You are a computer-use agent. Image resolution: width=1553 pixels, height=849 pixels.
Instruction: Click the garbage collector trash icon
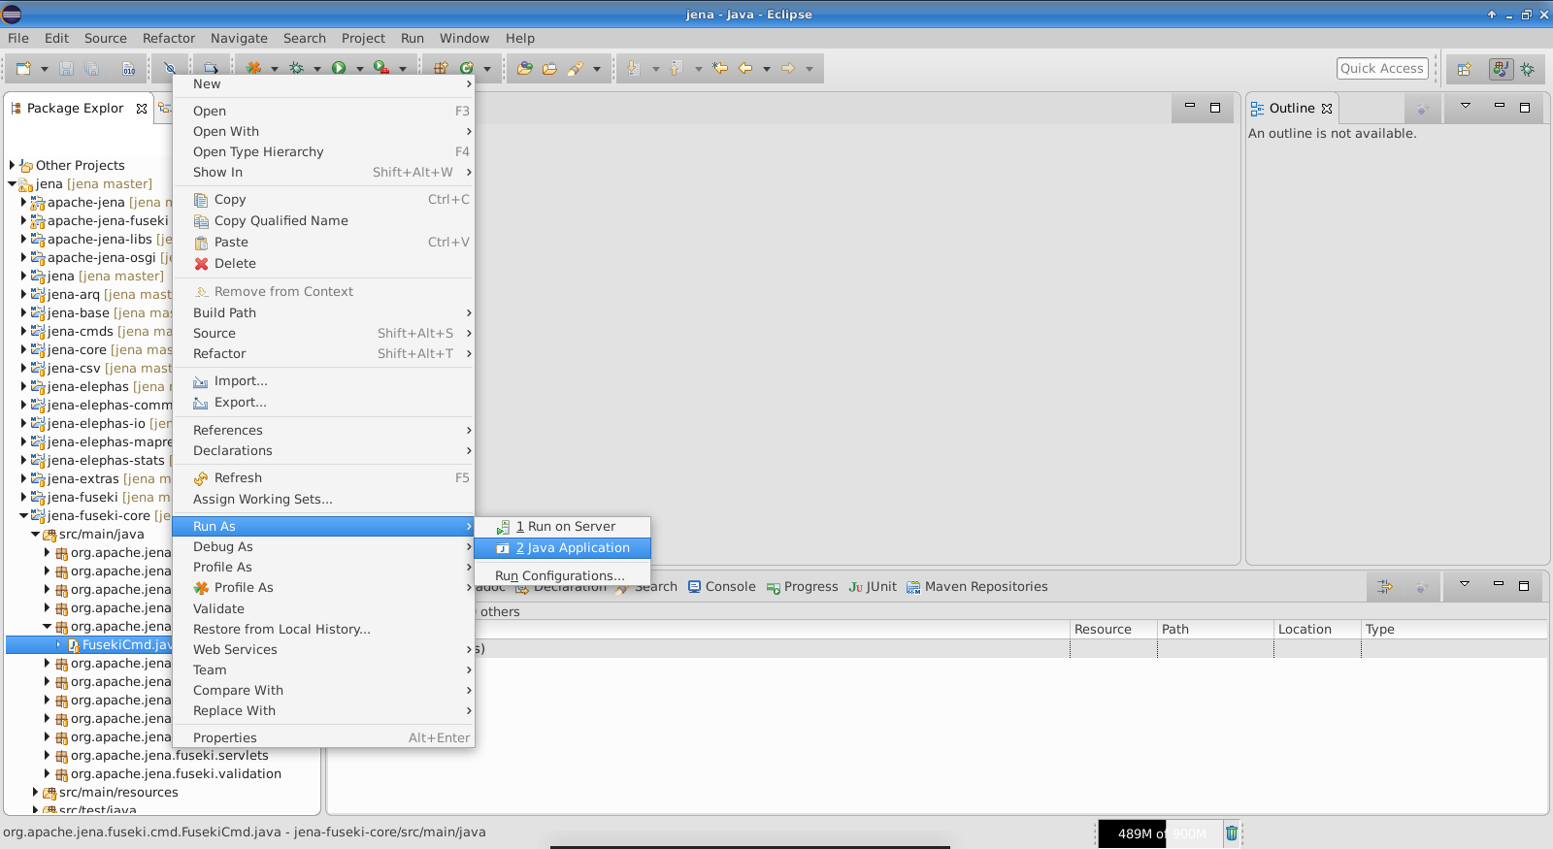[1231, 833]
